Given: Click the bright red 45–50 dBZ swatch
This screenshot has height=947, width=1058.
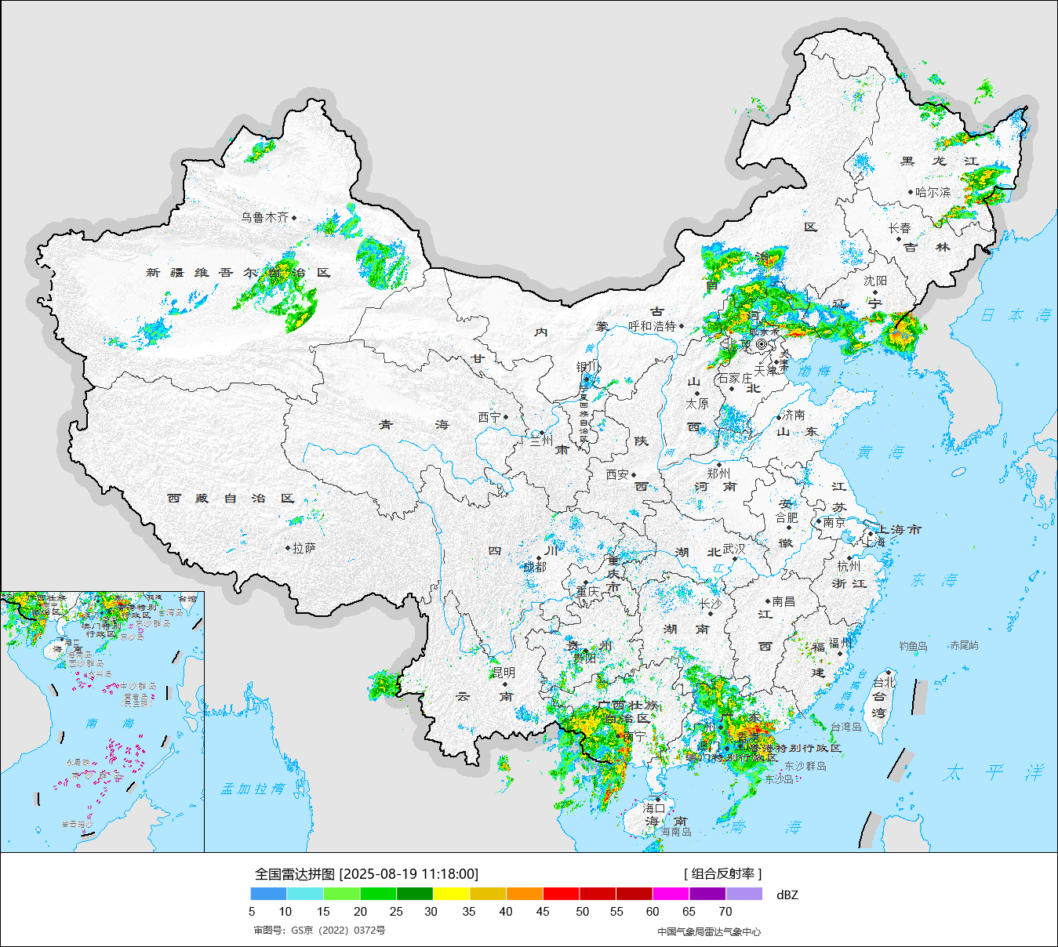Looking at the screenshot, I should click(x=561, y=894).
